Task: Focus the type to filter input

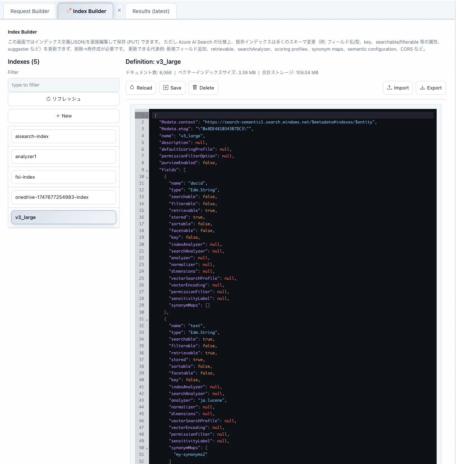Action: point(64,85)
